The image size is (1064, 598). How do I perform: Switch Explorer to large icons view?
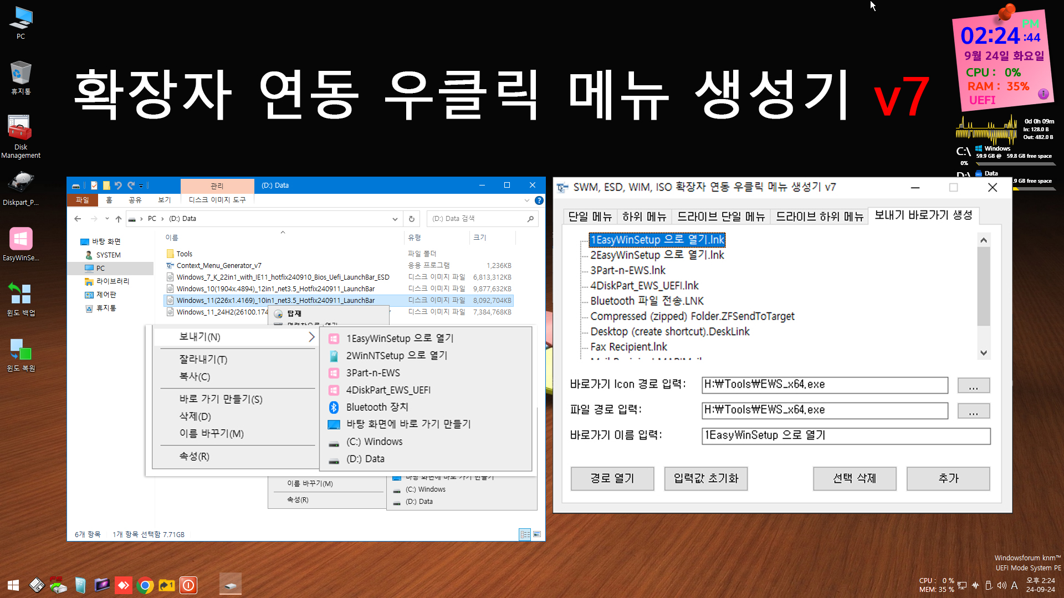tap(537, 534)
